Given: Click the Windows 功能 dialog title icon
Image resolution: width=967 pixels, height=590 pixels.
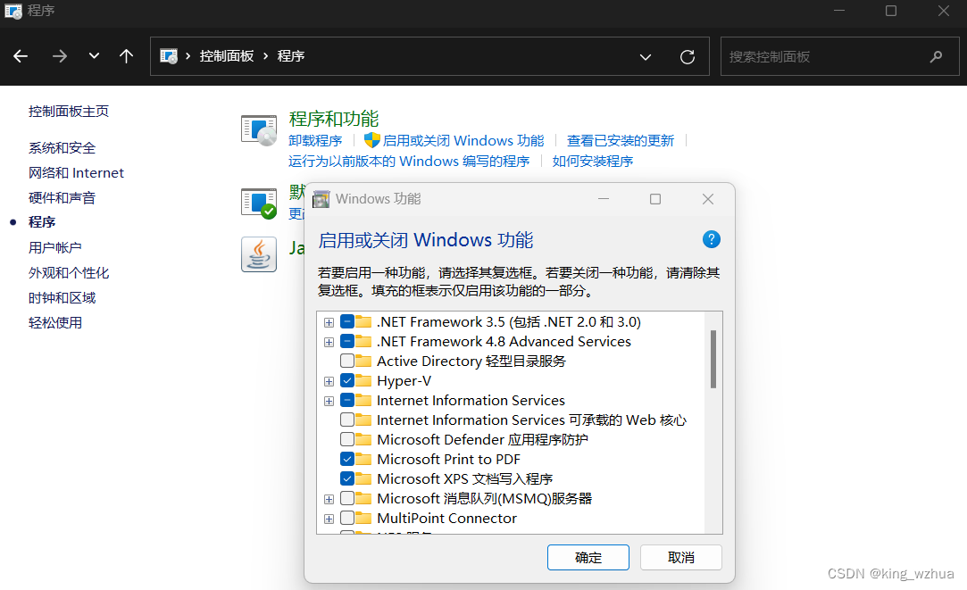Looking at the screenshot, I should 321,199.
